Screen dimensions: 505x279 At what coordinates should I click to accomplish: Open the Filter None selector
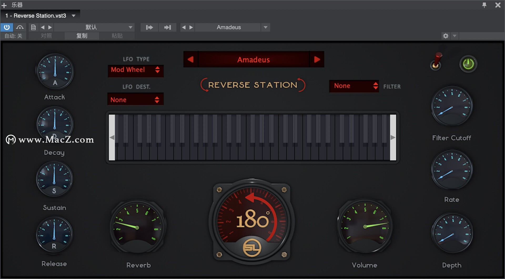[x=354, y=86]
